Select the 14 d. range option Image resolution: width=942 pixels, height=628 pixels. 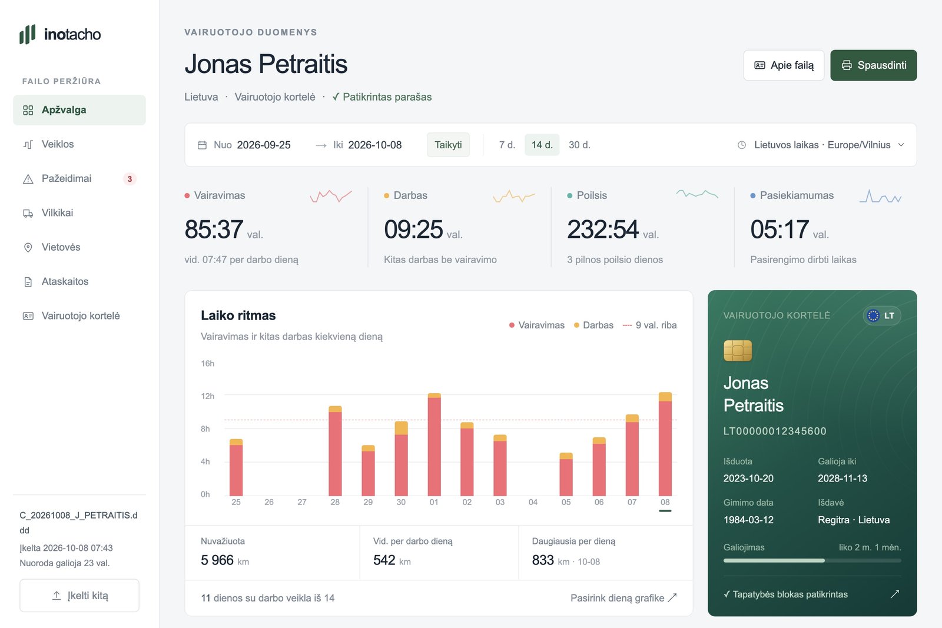click(542, 145)
